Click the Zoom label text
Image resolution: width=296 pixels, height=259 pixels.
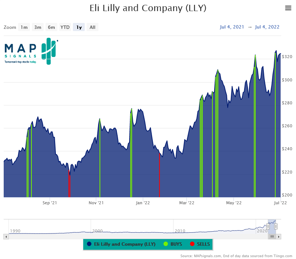[10, 27]
